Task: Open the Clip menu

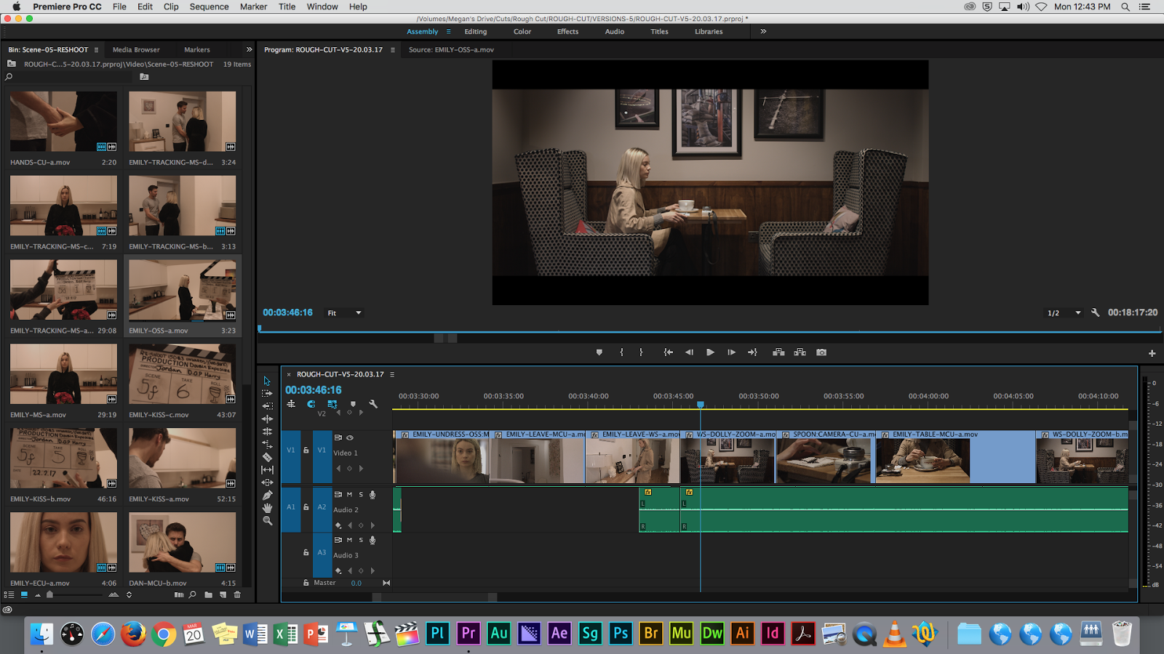Action: click(171, 7)
